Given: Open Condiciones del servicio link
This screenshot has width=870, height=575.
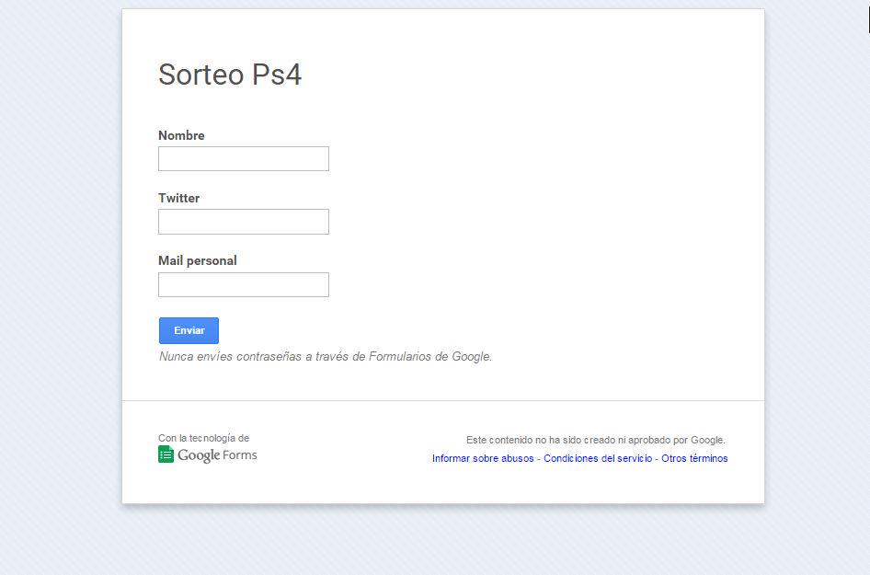Looking at the screenshot, I should click(x=598, y=458).
